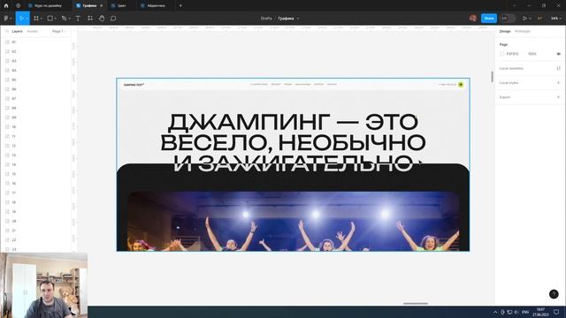Click the Drafts breadcrumb link
The height and width of the screenshot is (318, 566).
click(266, 18)
